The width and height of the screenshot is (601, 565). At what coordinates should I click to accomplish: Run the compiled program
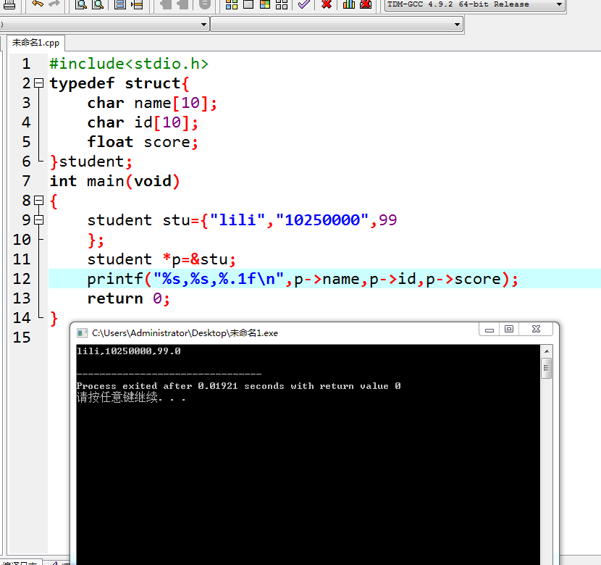coord(248,4)
